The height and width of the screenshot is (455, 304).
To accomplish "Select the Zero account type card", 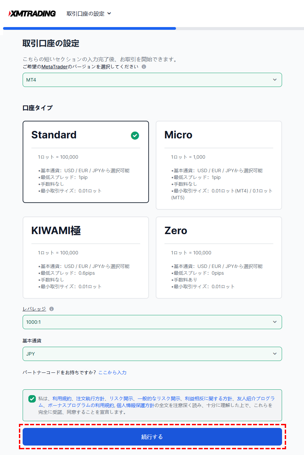I will tap(219, 257).
